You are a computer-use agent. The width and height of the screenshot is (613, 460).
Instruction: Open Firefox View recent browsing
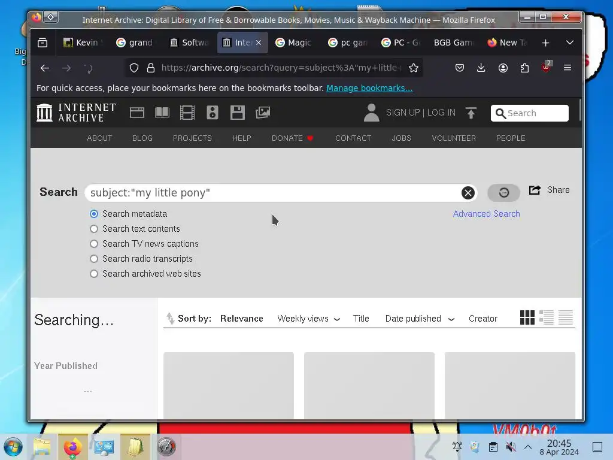pyautogui.click(x=43, y=43)
